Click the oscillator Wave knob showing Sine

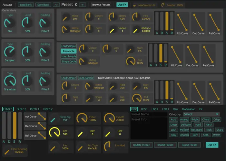pyautogui.click(x=67, y=17)
